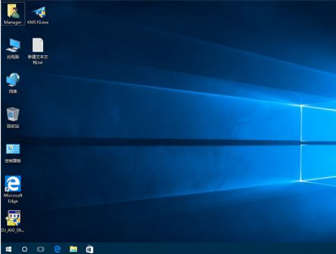
Task: Open the Store app on taskbar
Action: pyautogui.click(x=90, y=249)
